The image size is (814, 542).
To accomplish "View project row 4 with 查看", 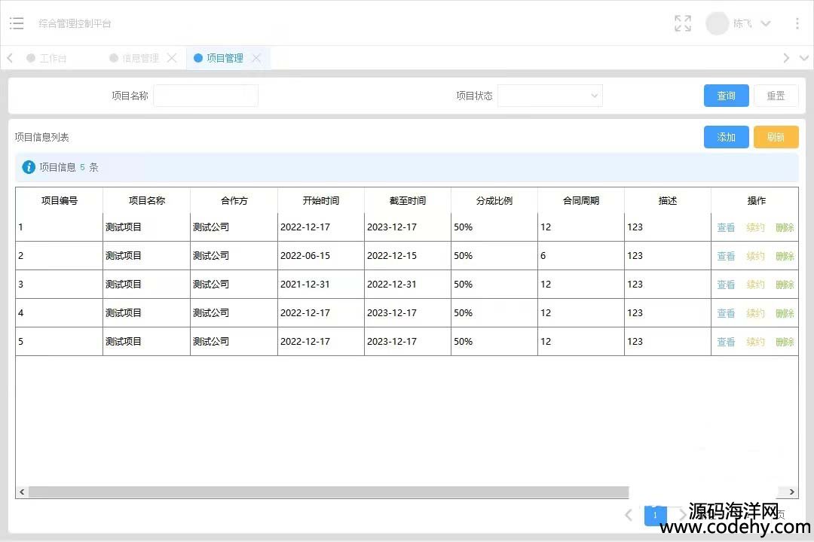I will pos(726,312).
